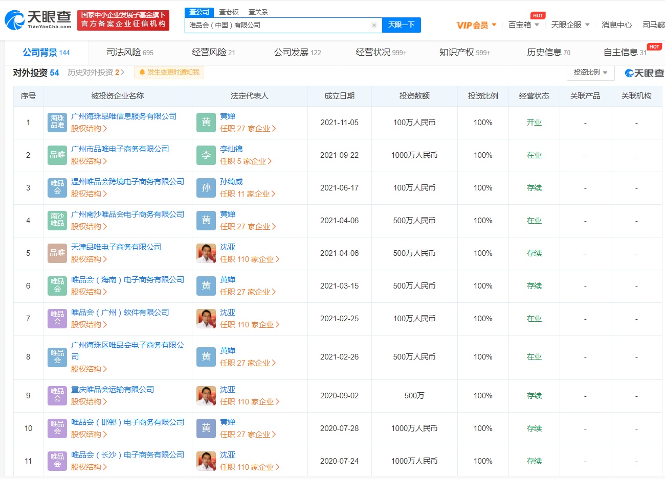This screenshot has width=665, height=479.
Task: Click the 唯品会 logo for 唯品会（广州）软件
Action: click(57, 319)
